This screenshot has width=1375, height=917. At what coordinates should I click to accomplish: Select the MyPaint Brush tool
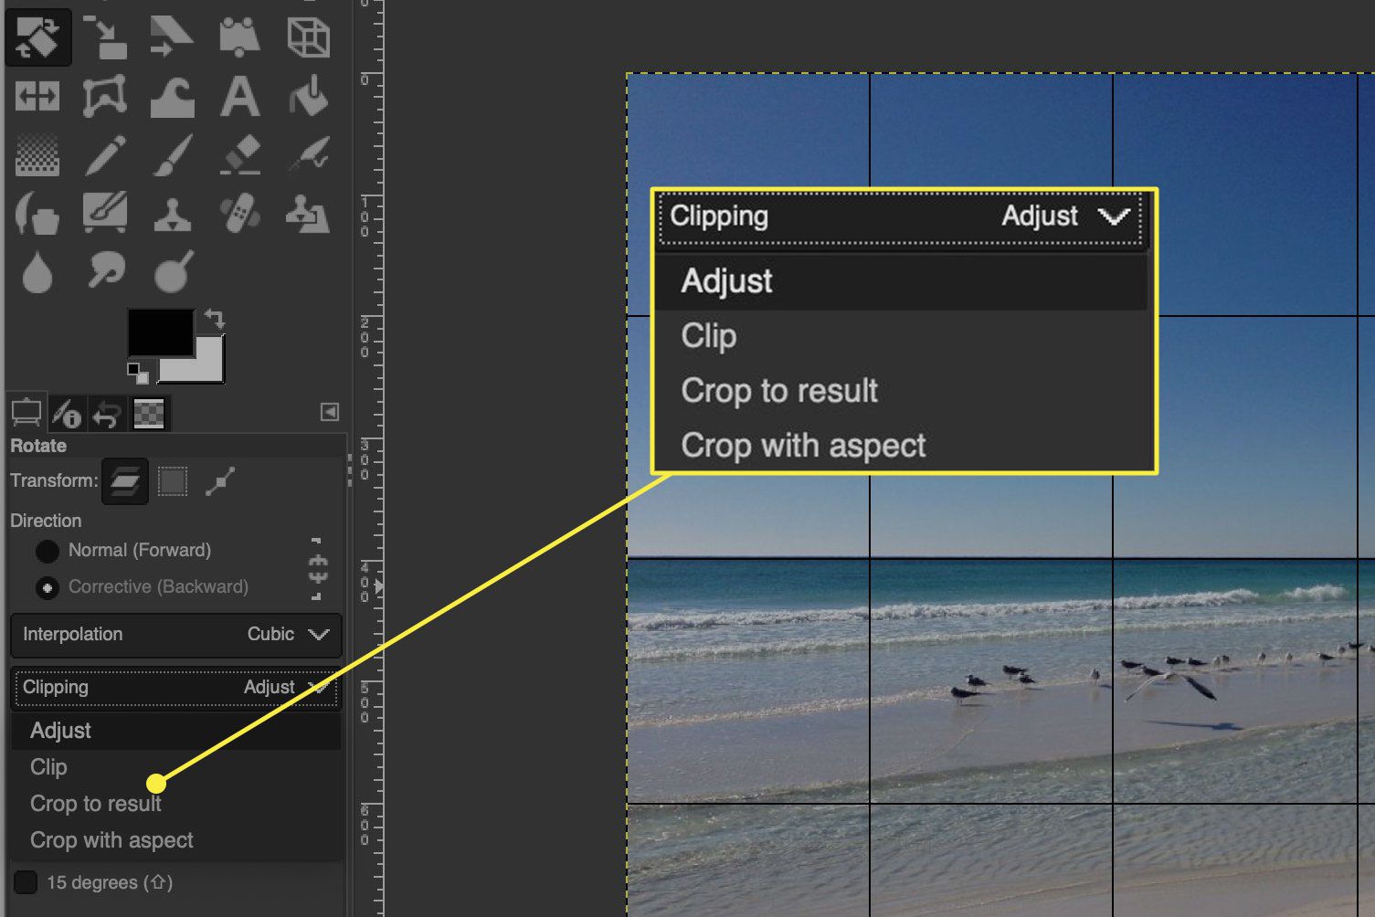105,214
